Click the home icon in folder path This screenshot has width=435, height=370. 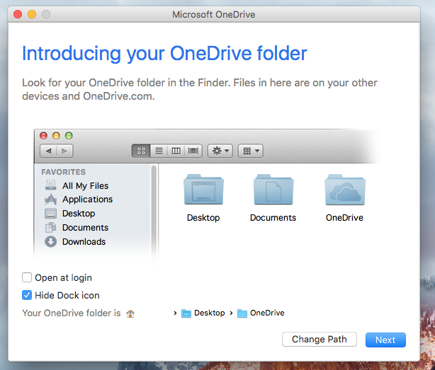point(130,313)
